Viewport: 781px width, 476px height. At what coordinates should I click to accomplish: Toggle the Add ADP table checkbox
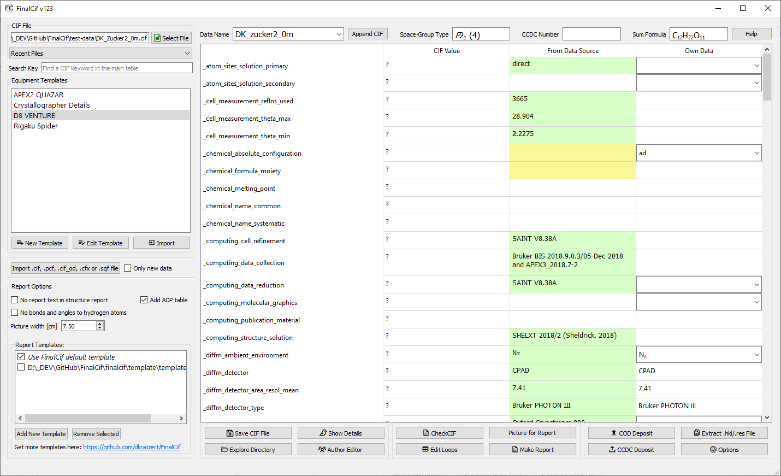144,300
